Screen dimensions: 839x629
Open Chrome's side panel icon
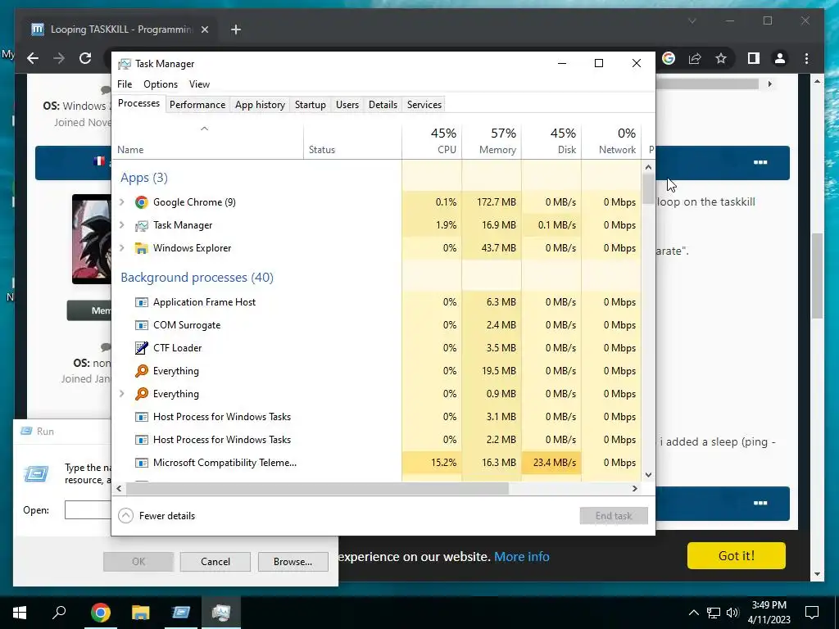[x=754, y=58]
